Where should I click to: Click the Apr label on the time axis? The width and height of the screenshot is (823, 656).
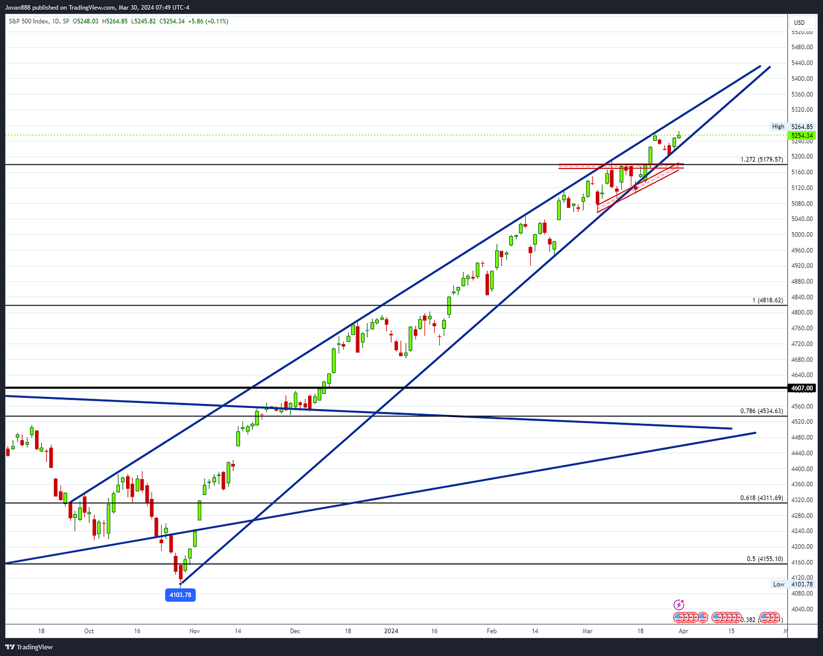coord(683,631)
